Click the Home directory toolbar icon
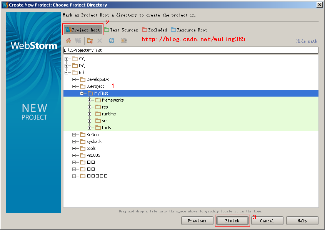 (x=68, y=41)
